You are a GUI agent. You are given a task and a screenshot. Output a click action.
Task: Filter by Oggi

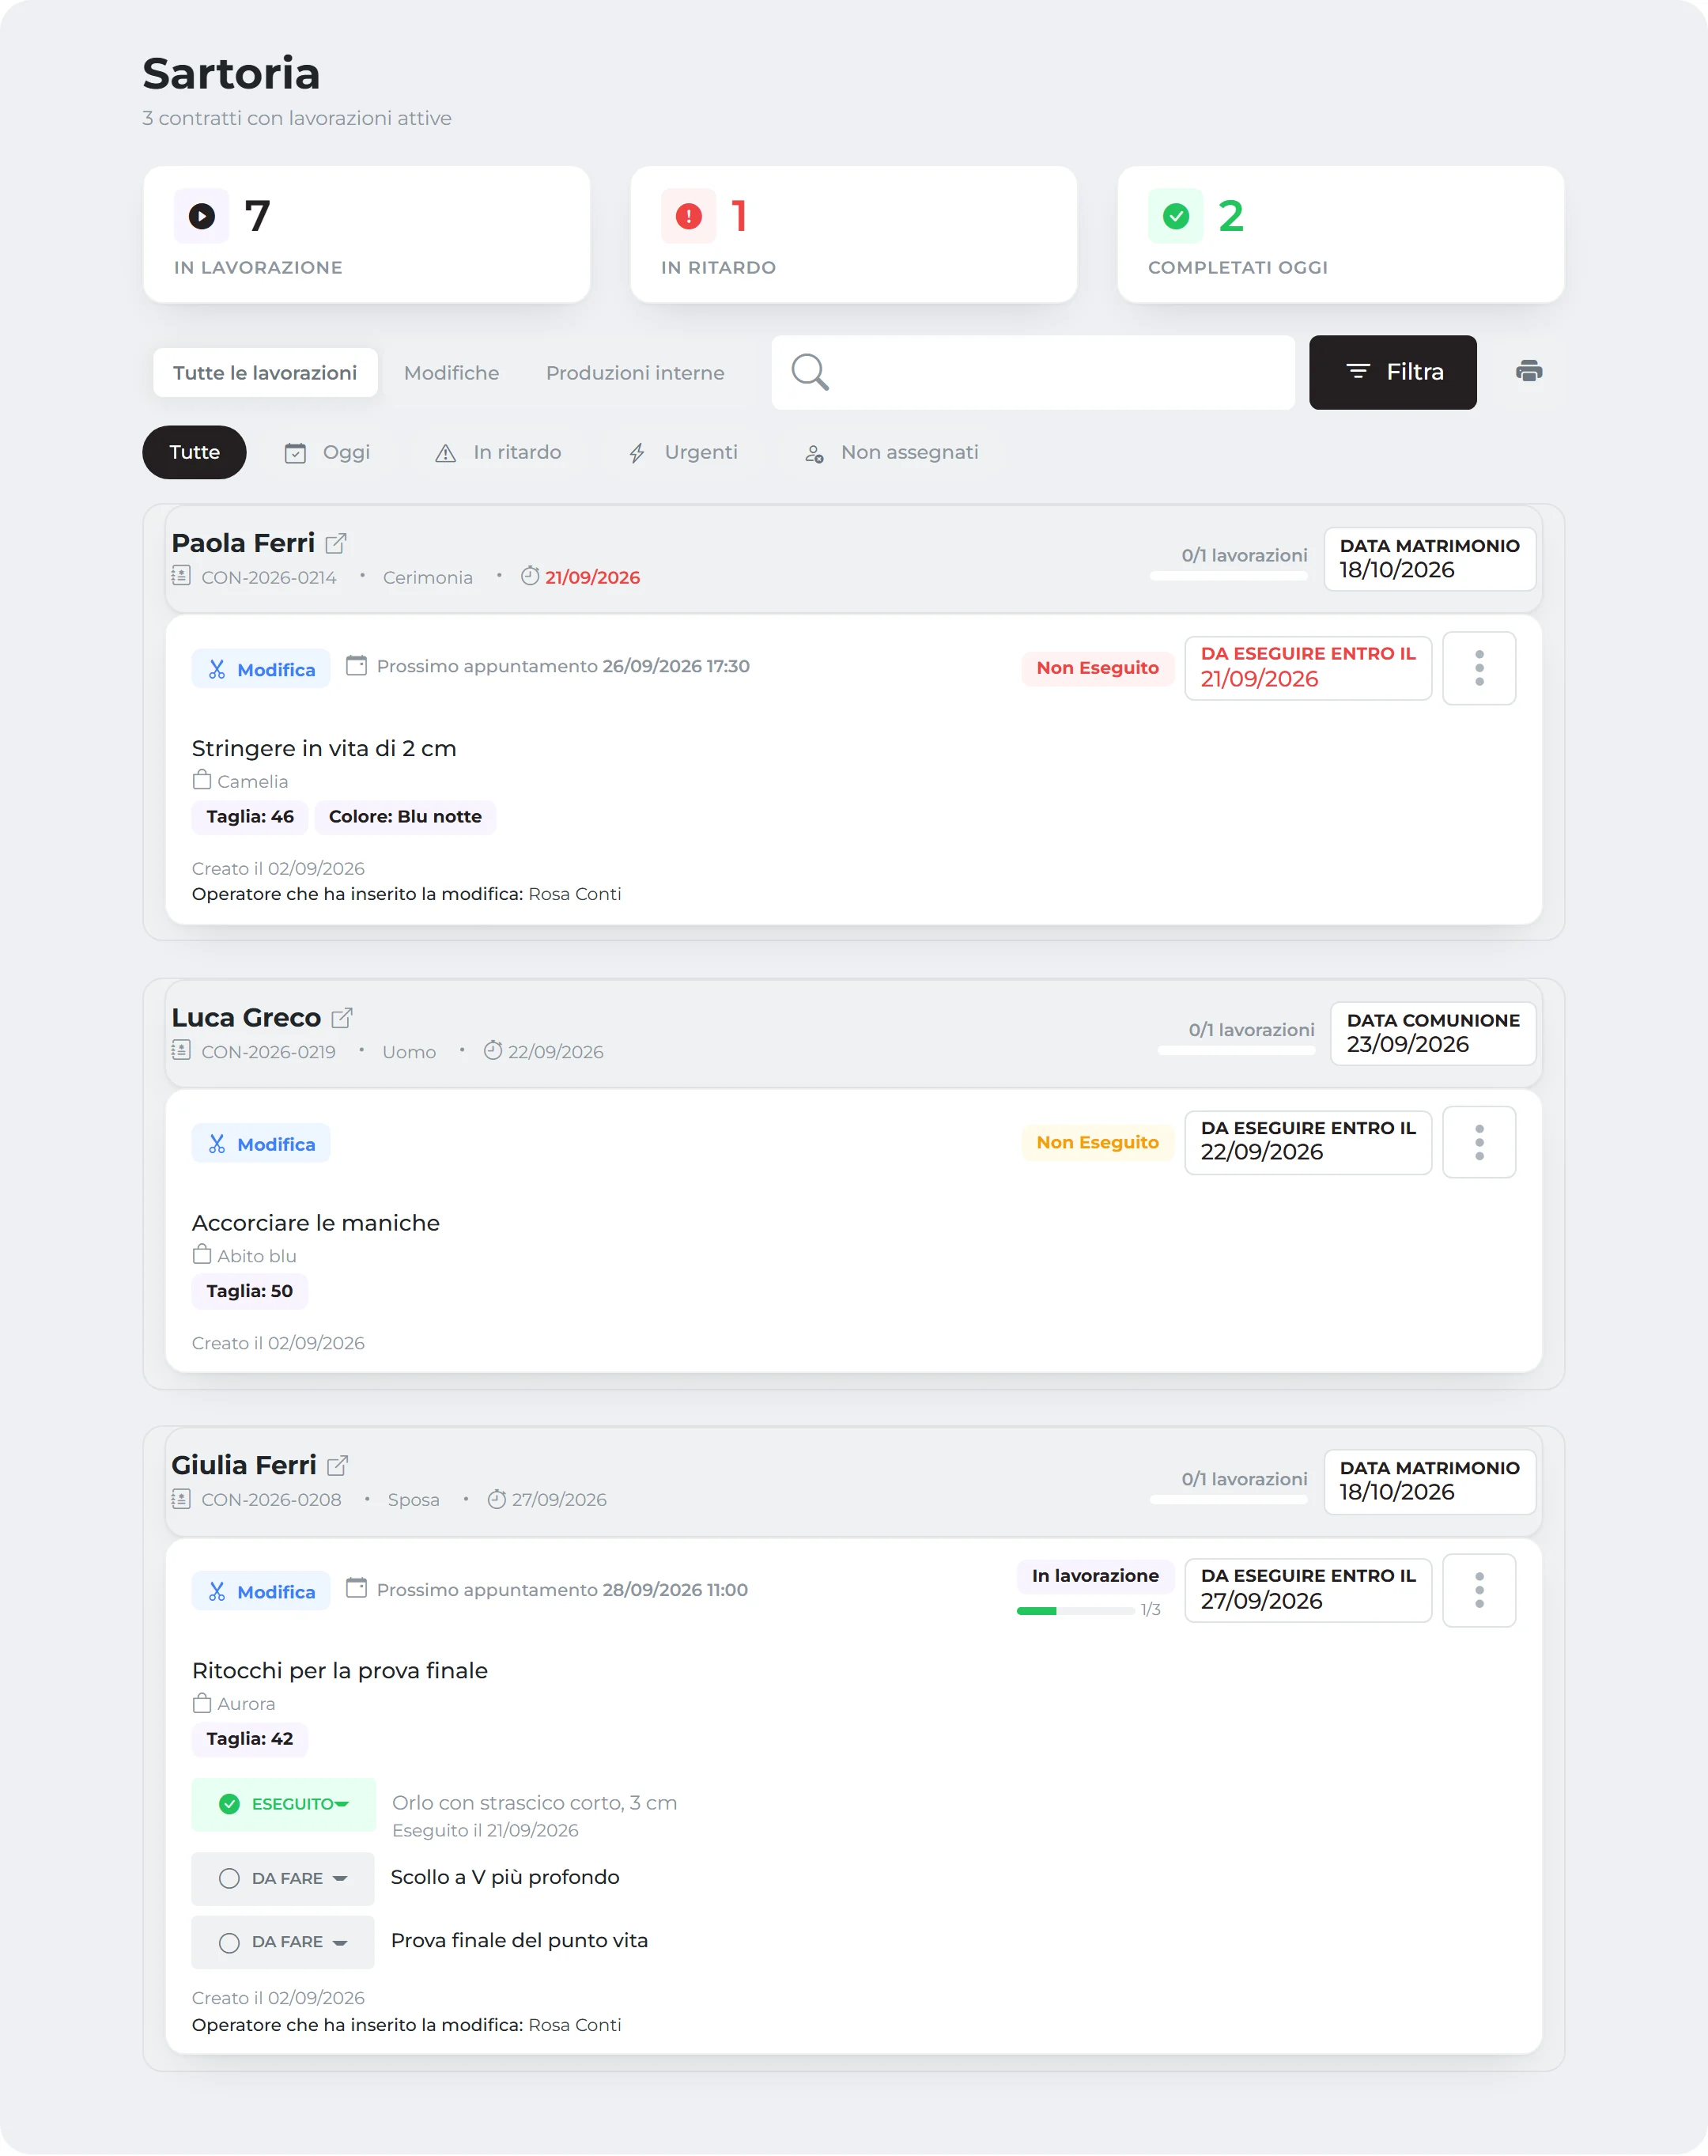327,452
